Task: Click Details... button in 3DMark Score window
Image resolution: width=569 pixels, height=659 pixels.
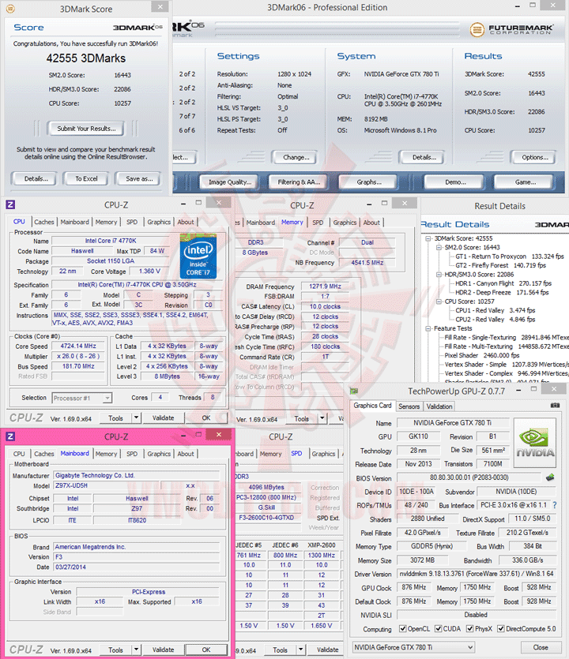Action: [36, 178]
